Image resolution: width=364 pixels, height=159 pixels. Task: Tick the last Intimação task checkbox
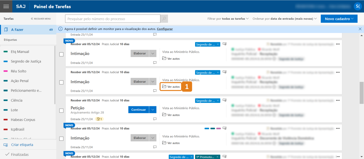coord(61,139)
